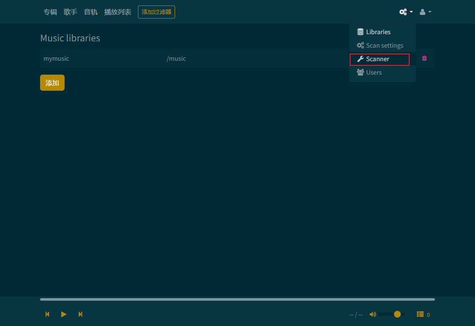Open the 播放列表 playlists page
This screenshot has height=326, width=475.
[x=118, y=12]
